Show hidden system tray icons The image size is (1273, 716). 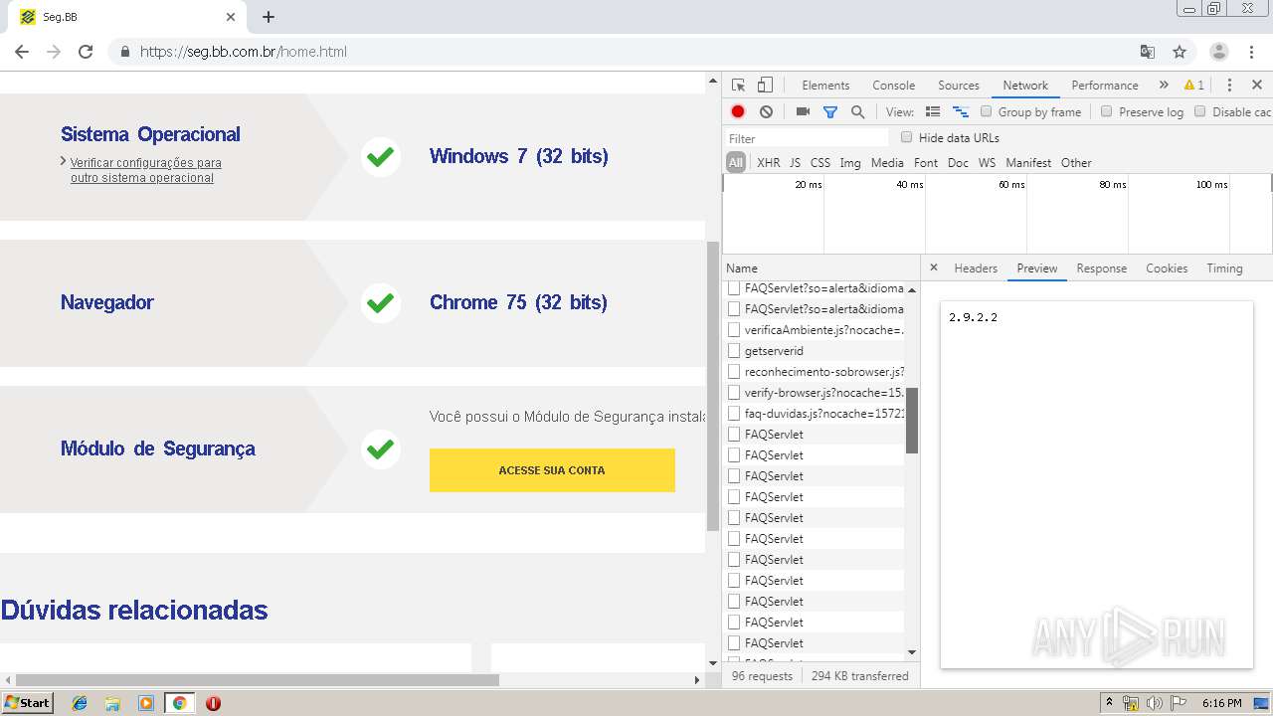tap(1109, 703)
